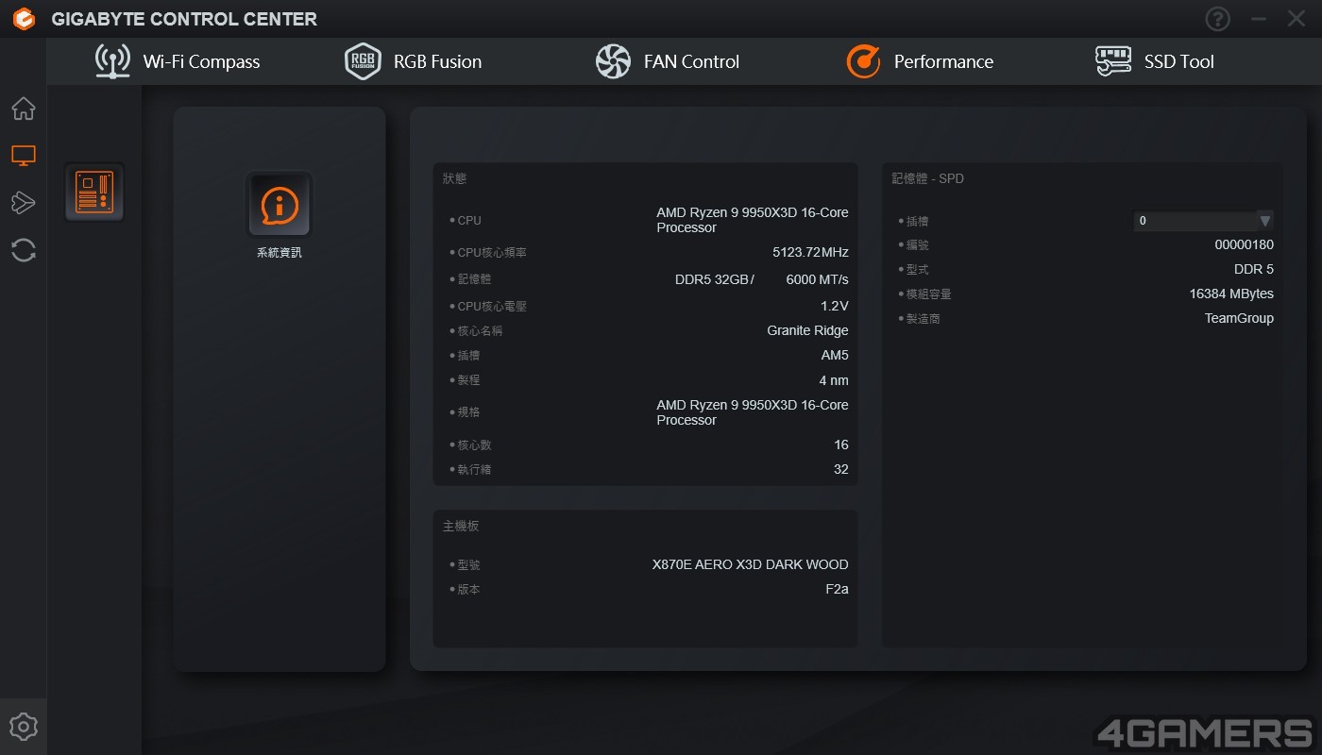Click the 記憶體 - SPD section heading

coord(928,178)
